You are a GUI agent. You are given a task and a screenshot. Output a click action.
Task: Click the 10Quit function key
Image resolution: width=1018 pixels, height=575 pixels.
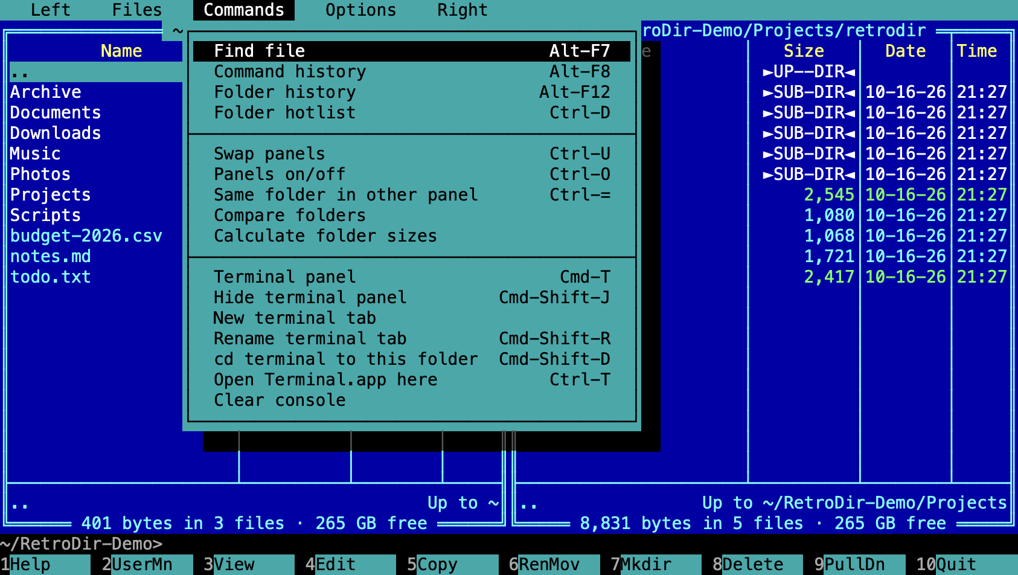click(x=967, y=564)
